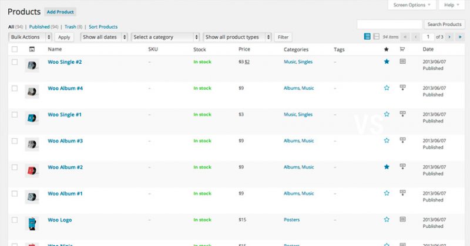Click Woo Single #1 blue thumbnail
This screenshot has height=246, width=470.
pyautogui.click(x=32, y=118)
